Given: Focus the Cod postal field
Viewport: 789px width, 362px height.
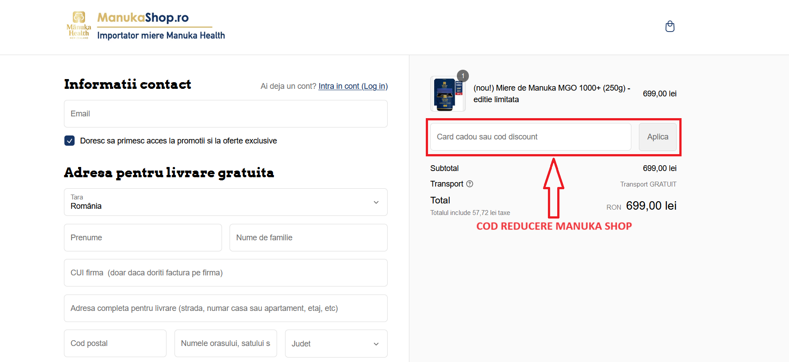Looking at the screenshot, I should click(x=115, y=343).
